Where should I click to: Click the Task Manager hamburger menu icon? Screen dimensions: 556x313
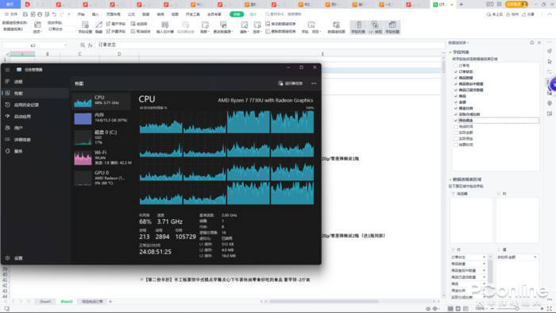coord(7,69)
